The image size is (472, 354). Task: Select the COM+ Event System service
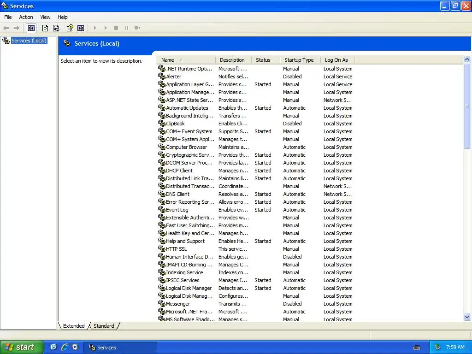(189, 131)
